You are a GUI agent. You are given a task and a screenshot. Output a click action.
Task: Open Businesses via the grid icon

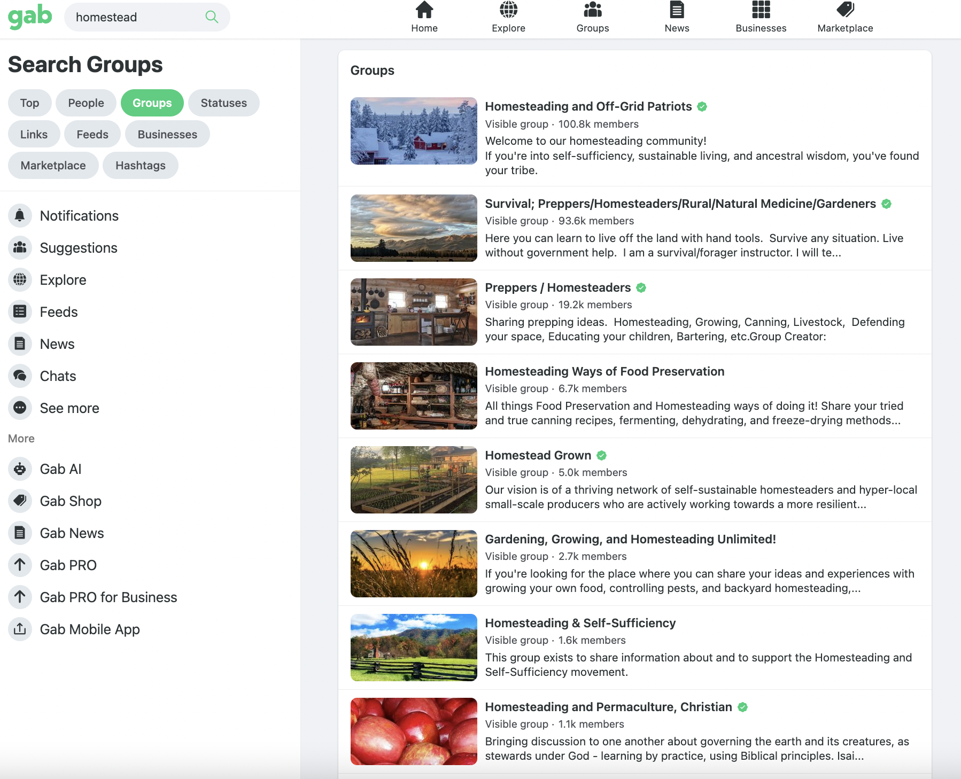pos(760,10)
